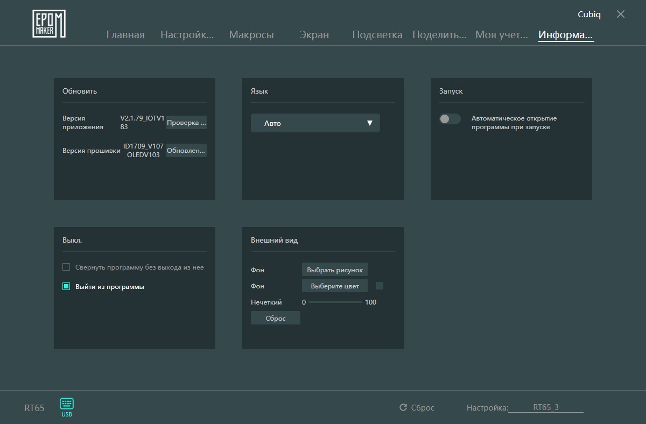Click the Cubiq username at top

click(589, 15)
